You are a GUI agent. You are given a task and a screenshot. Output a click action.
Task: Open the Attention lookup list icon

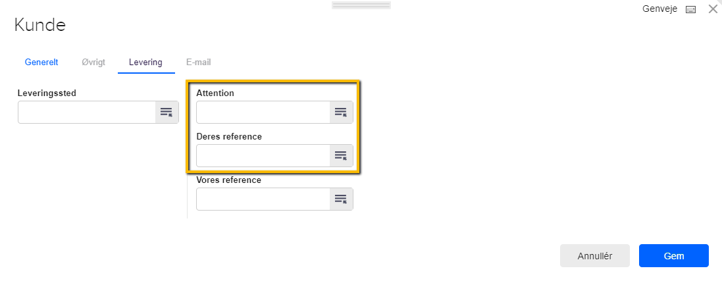(x=341, y=112)
